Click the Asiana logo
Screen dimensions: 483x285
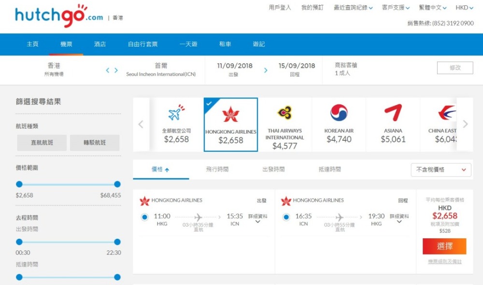pos(393,112)
